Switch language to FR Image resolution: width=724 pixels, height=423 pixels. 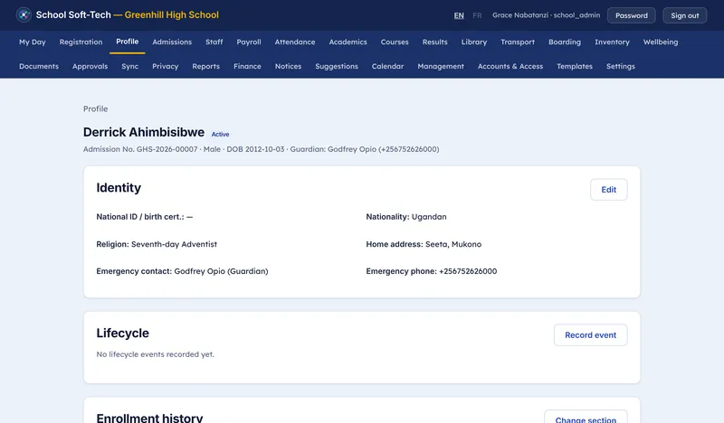[477, 15]
